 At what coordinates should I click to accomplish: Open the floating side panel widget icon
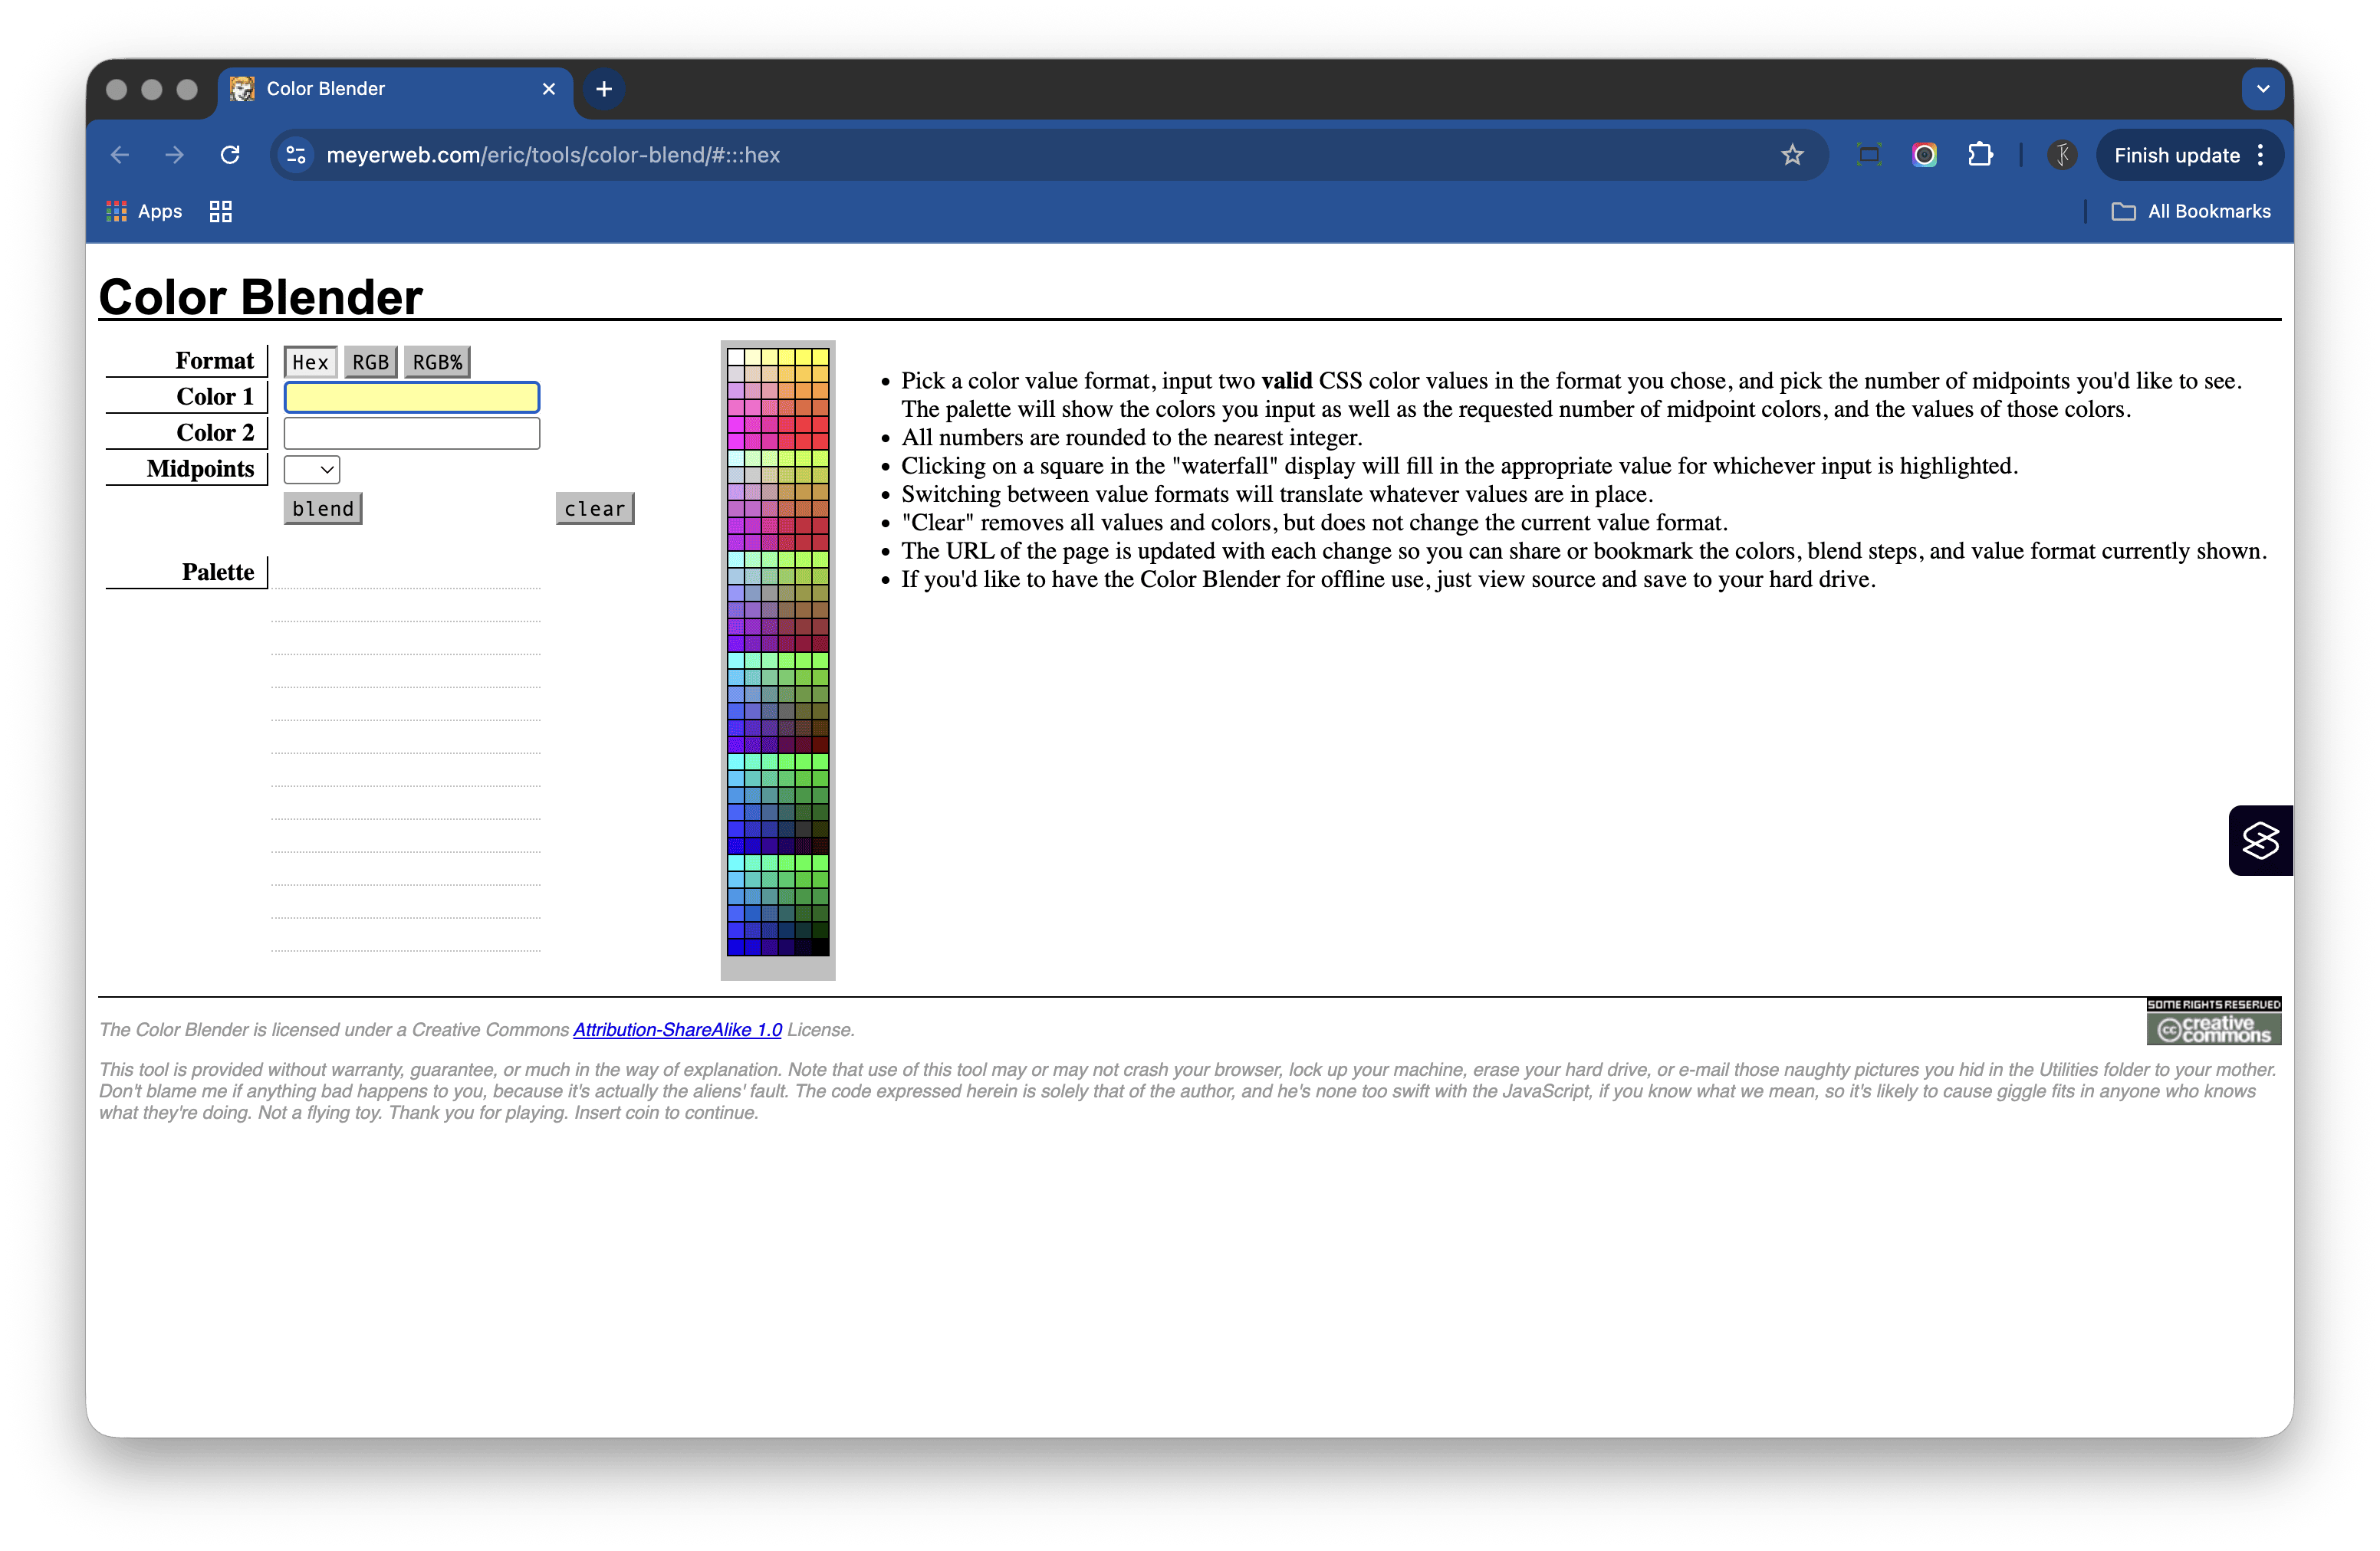click(2260, 841)
